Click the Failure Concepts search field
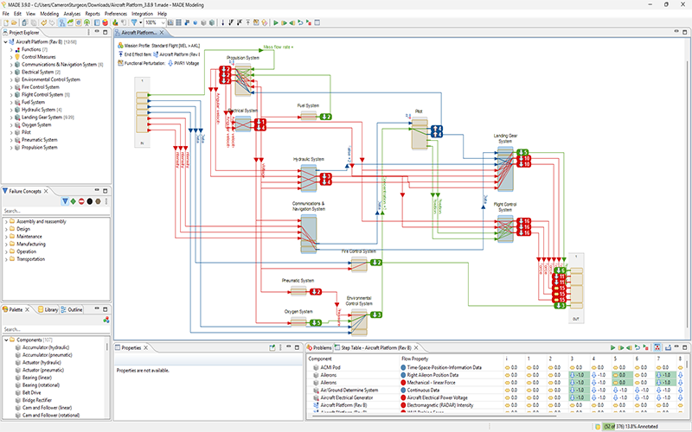692x432 pixels. click(55, 211)
